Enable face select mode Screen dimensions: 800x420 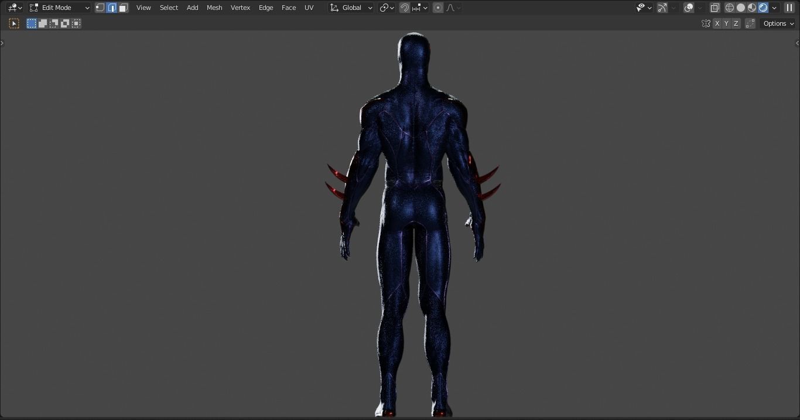coord(123,8)
